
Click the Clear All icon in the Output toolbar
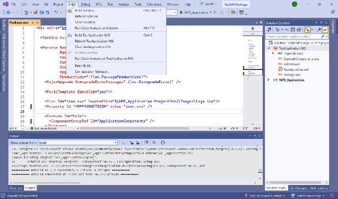pos(146,142)
